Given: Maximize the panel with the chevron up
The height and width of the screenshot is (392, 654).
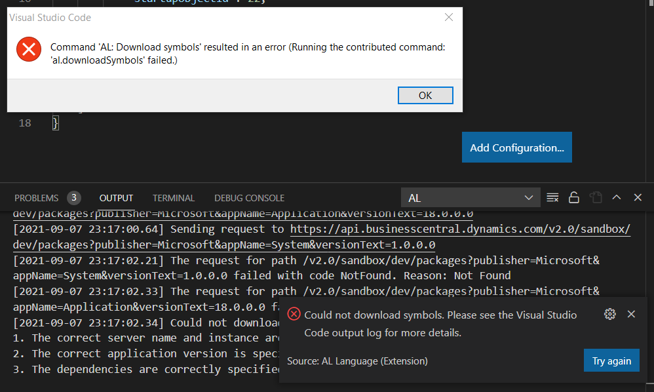Looking at the screenshot, I should point(617,197).
